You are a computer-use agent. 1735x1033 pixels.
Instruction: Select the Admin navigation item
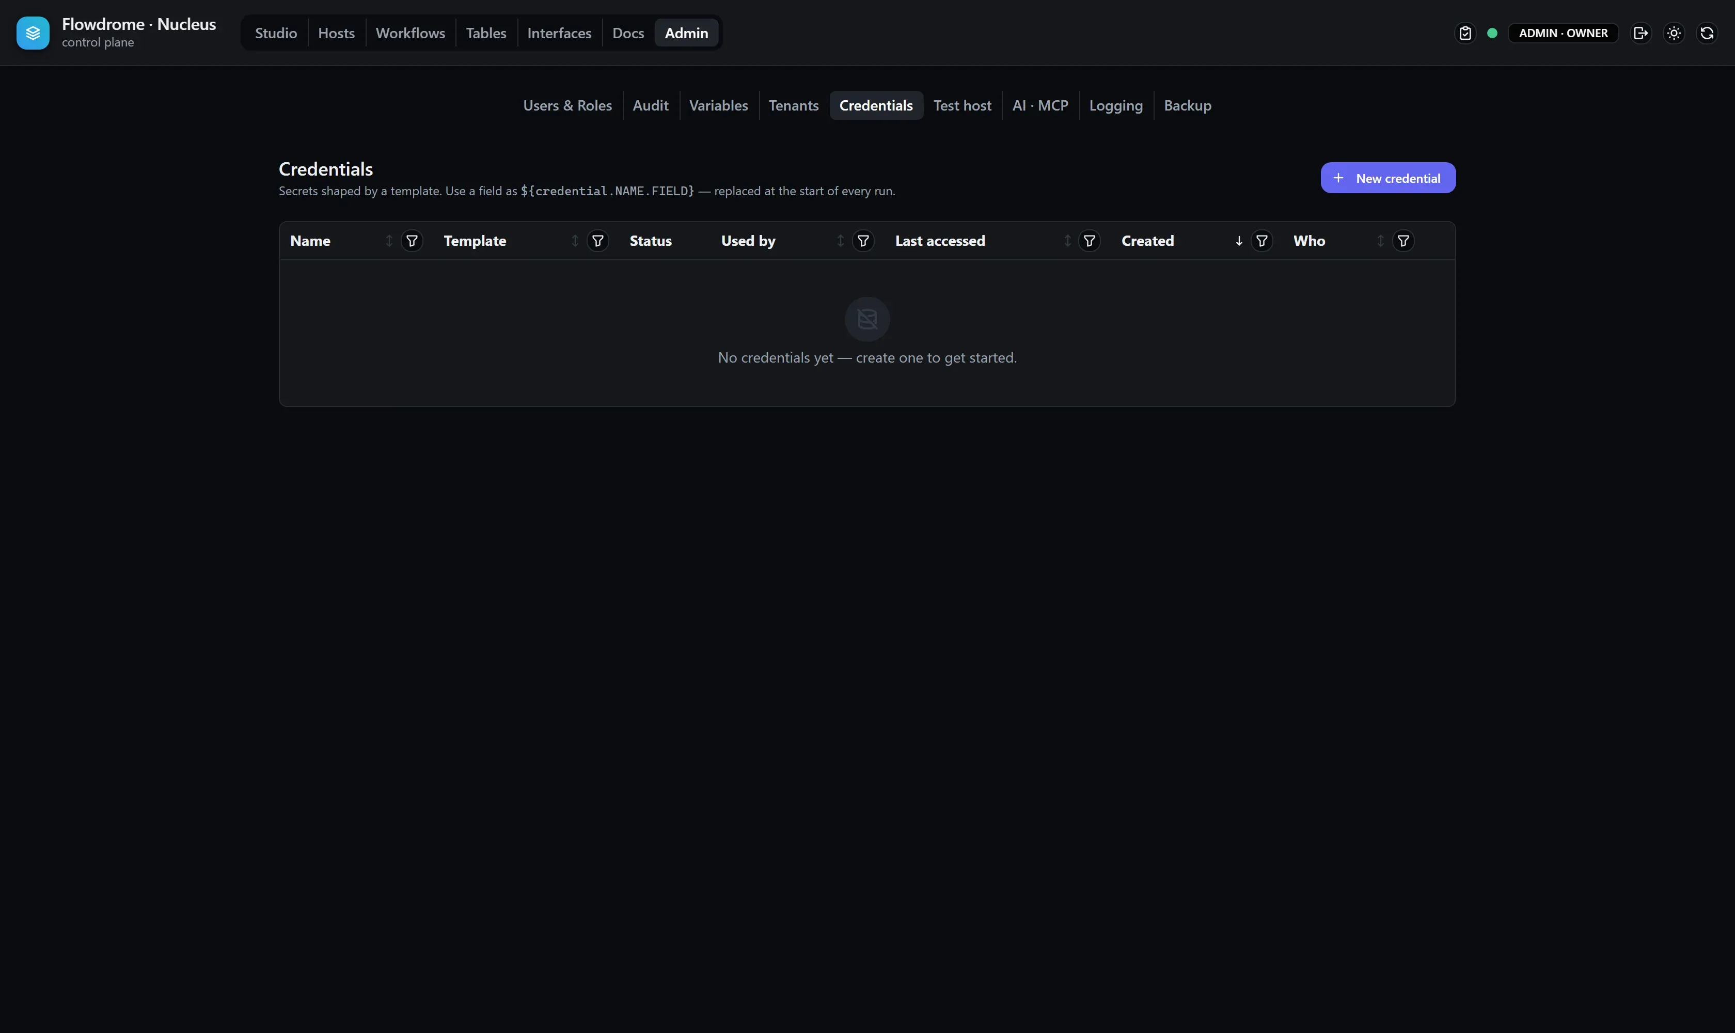coord(686,33)
